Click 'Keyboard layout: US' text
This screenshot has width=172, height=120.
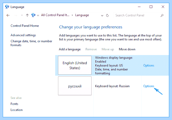tap(109, 66)
